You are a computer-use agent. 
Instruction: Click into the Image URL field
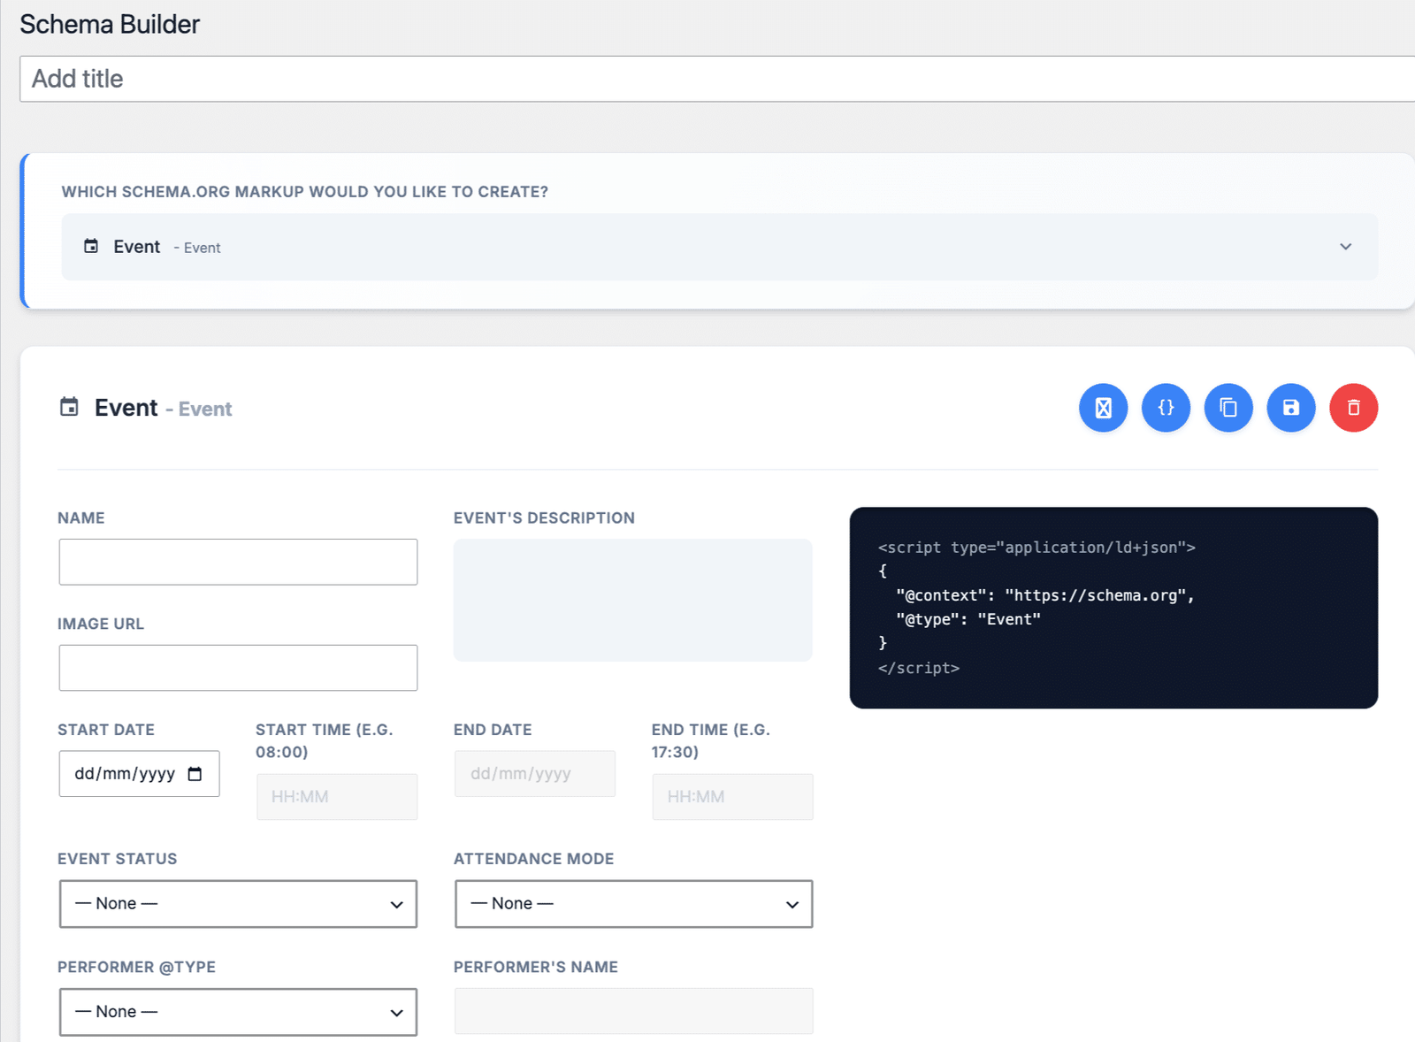238,668
